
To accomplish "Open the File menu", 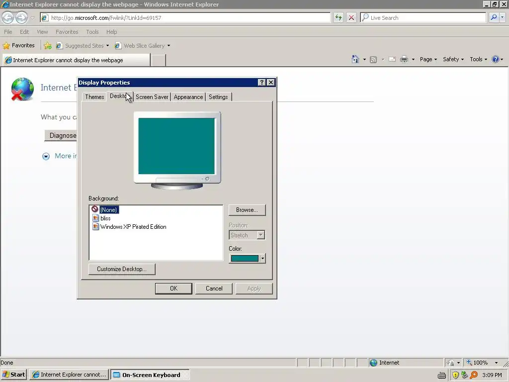I will point(8,32).
